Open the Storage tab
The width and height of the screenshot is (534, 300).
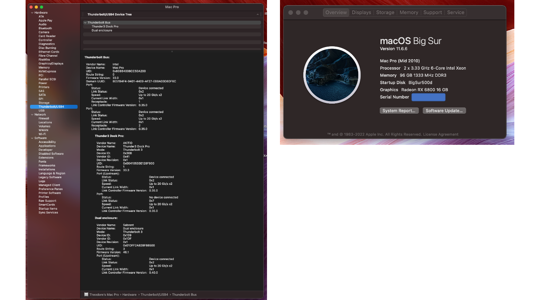(x=385, y=13)
